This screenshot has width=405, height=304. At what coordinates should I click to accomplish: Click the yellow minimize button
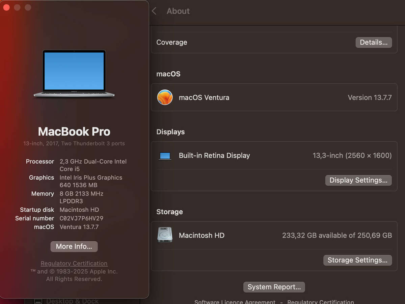[17, 7]
